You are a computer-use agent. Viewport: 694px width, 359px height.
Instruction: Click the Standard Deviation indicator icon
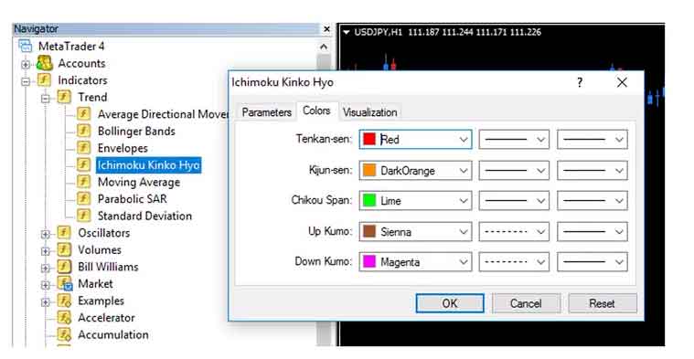pos(83,216)
